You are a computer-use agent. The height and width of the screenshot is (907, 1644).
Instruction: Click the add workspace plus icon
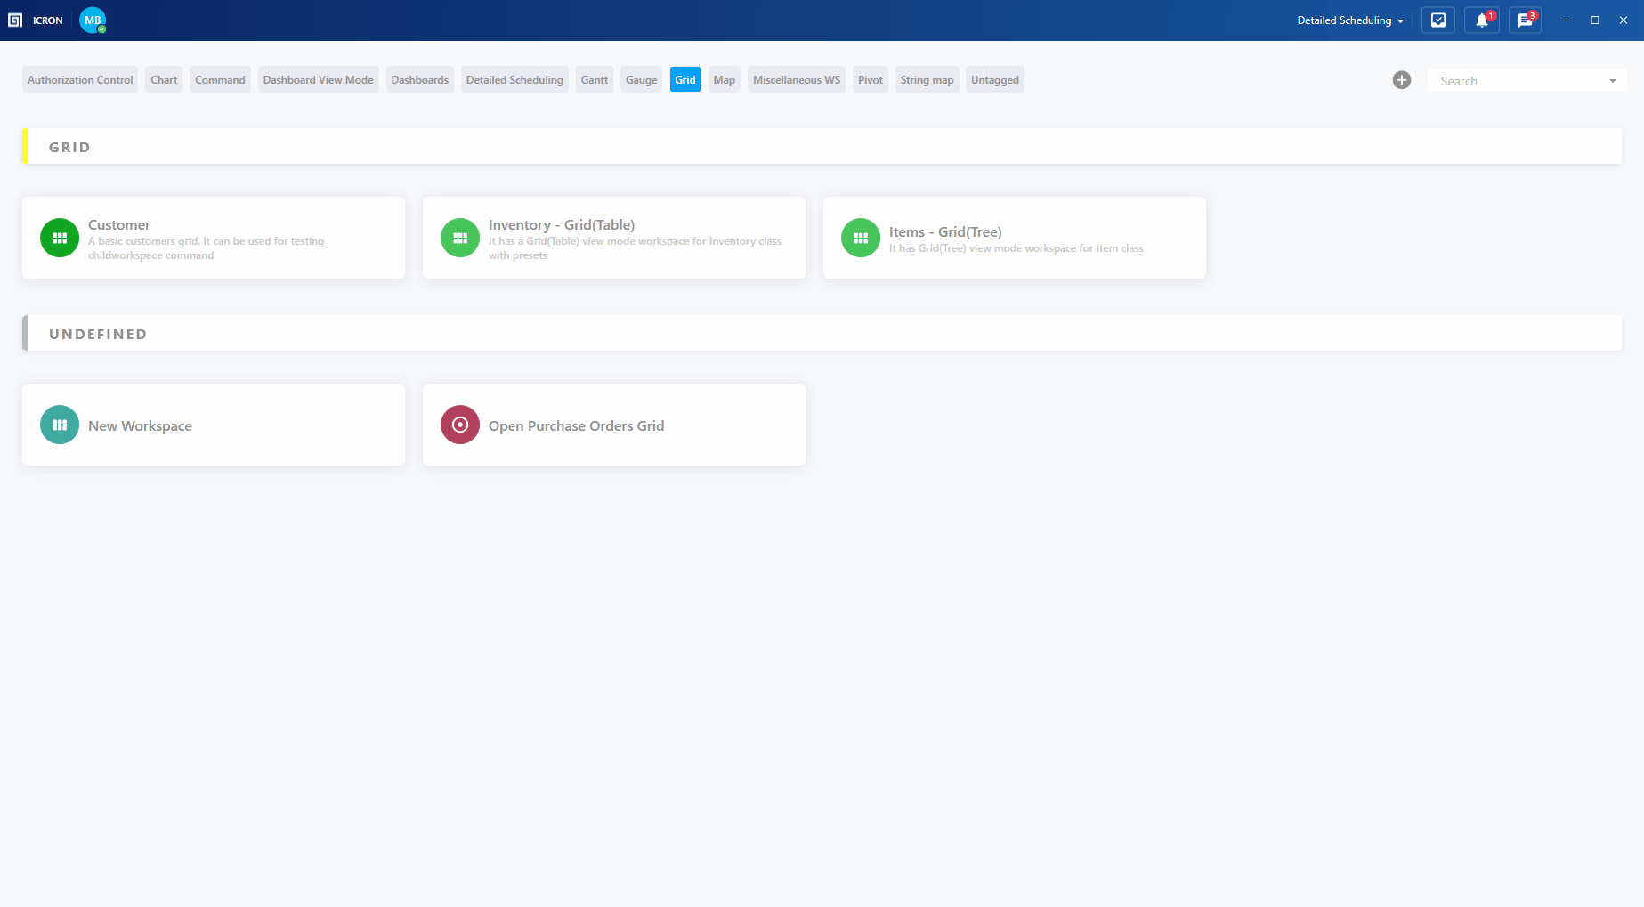coord(1402,80)
